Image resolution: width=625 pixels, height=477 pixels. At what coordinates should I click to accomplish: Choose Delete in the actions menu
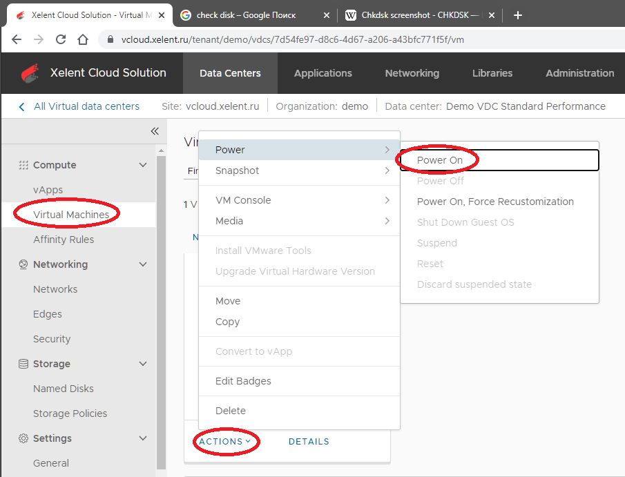(x=299, y=411)
